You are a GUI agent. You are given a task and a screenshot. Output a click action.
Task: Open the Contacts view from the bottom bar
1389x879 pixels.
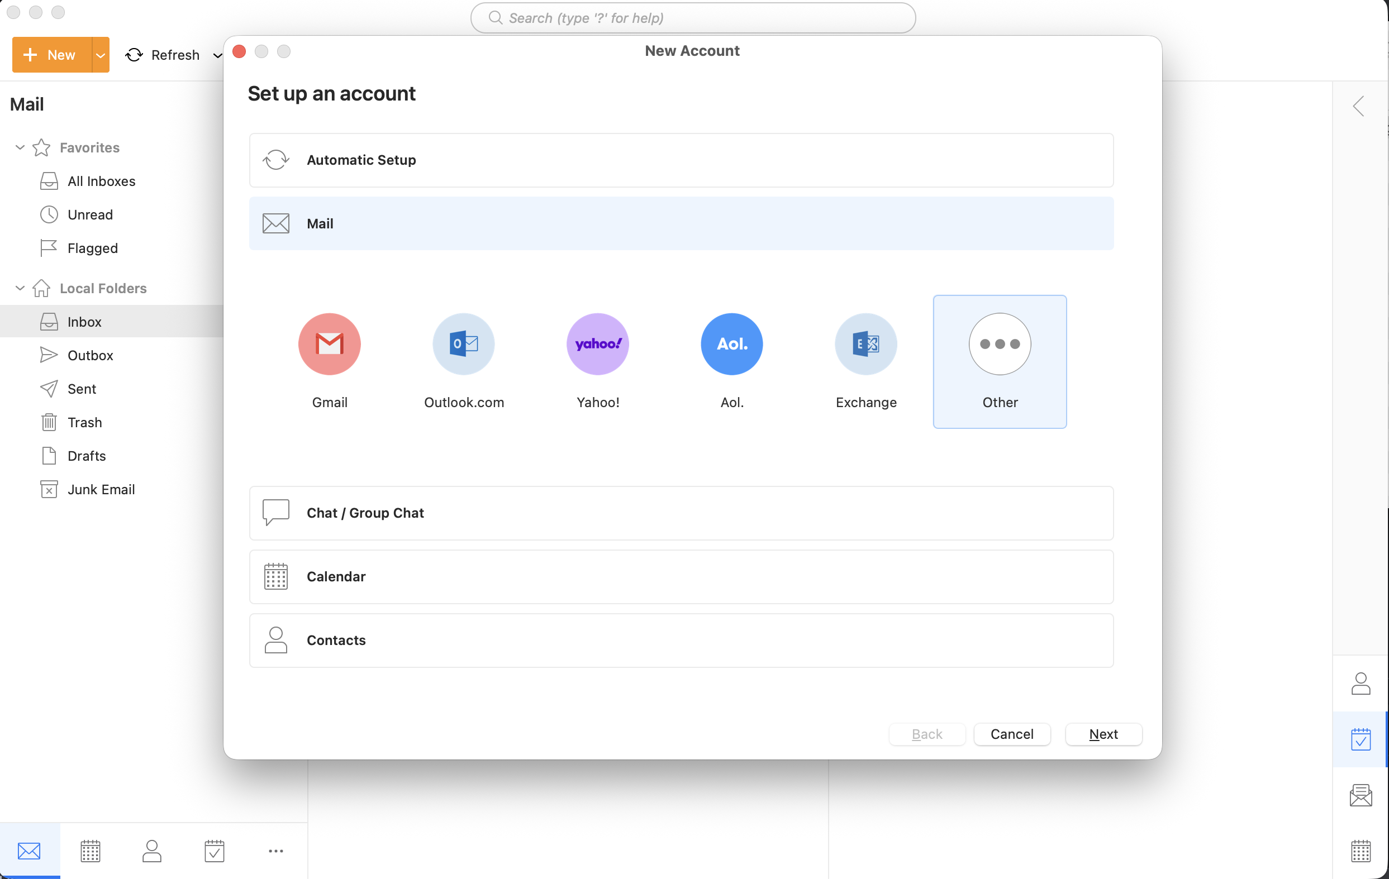pyautogui.click(x=152, y=851)
